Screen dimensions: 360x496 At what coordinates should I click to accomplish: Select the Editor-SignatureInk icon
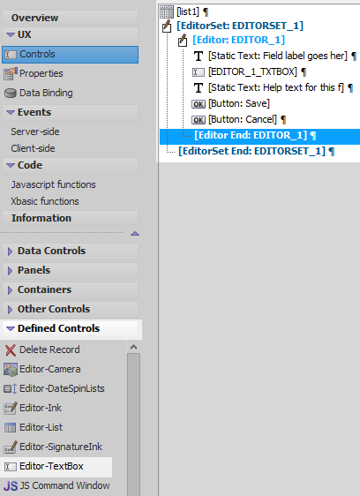(11, 447)
